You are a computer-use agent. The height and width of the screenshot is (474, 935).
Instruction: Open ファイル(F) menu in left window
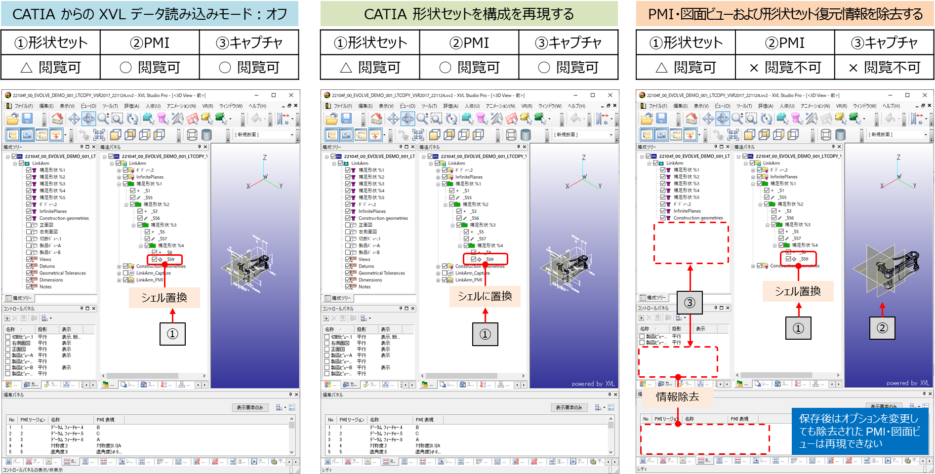pyautogui.click(x=24, y=106)
